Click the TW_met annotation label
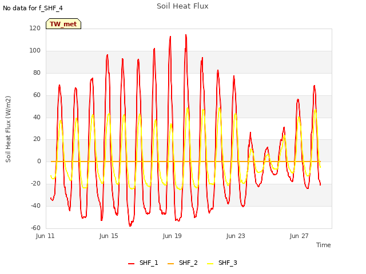This screenshot has width=366, height=274. point(63,24)
